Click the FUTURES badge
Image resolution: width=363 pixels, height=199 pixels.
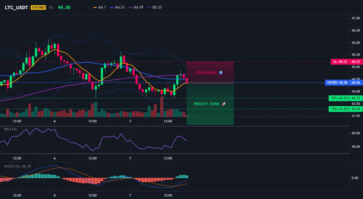point(38,7)
